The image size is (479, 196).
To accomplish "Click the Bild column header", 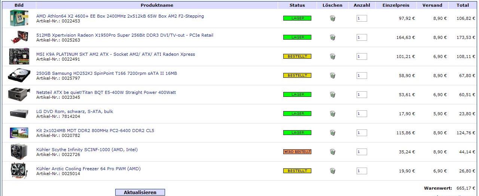I will click(19, 5).
